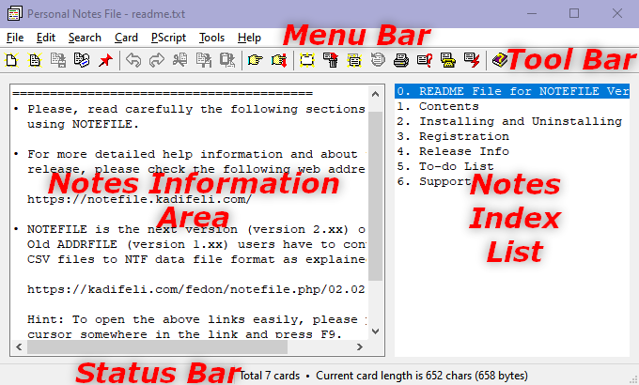
Task: Click the 'Total 7 cards' status bar text
Action: point(270,376)
